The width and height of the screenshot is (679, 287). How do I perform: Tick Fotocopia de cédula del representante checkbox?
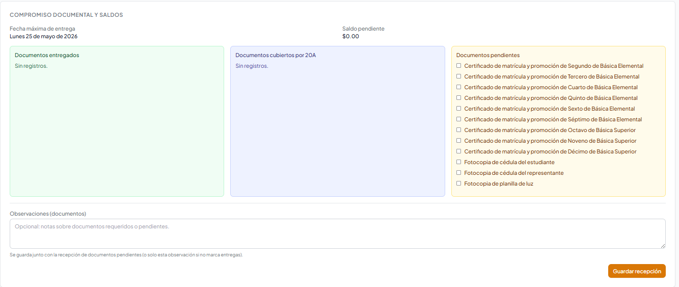(x=459, y=173)
